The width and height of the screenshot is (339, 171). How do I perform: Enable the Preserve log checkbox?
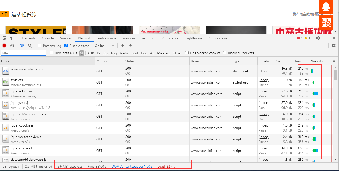tap(40, 46)
